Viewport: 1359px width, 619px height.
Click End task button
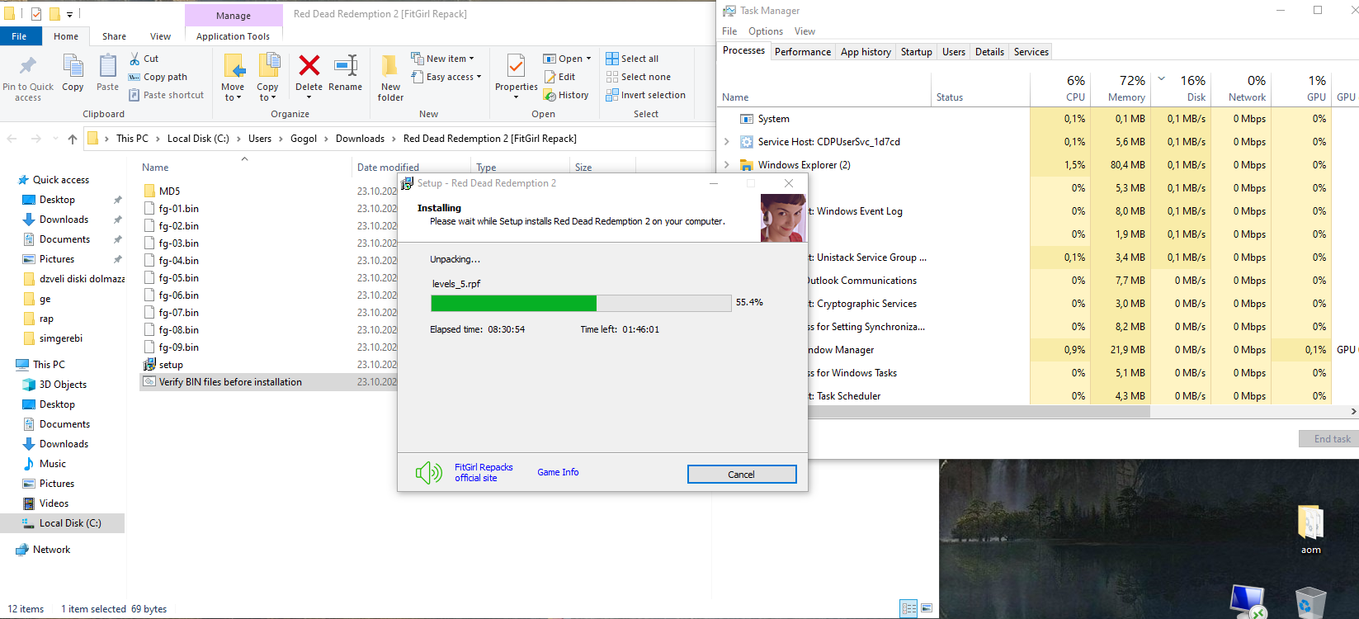(1330, 438)
